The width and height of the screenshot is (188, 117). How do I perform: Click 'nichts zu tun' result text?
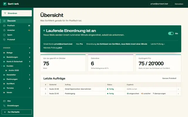point(132,89)
